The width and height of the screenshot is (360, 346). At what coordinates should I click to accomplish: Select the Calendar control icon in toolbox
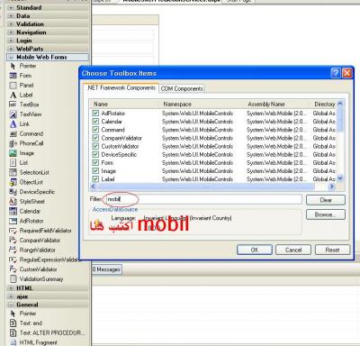pos(13,211)
